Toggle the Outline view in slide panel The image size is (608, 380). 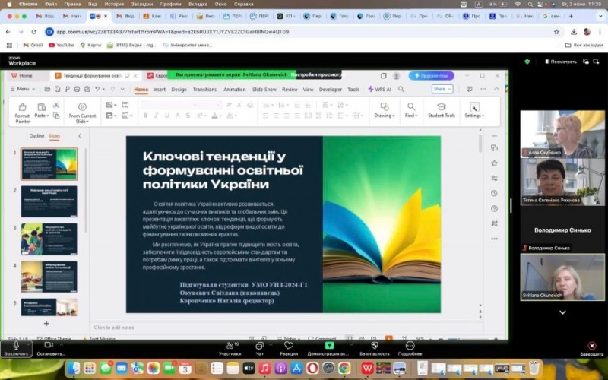(36, 136)
